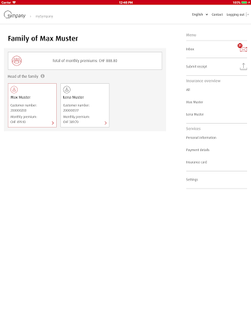Open the Inbox menu entry
Viewport: 251px width, 335px height.
(216, 49)
